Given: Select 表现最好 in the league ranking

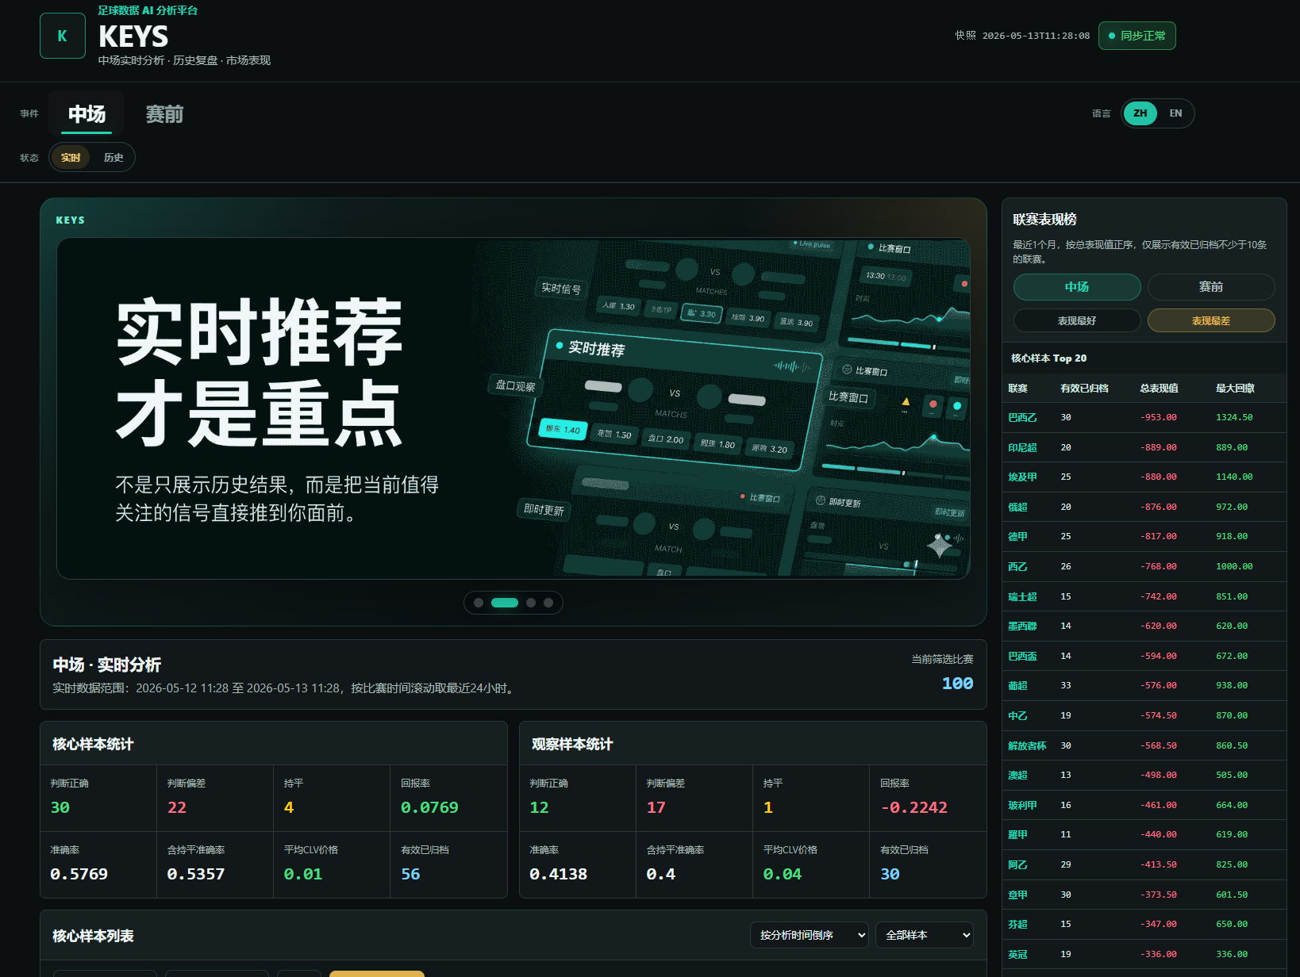Looking at the screenshot, I should click(x=1077, y=320).
